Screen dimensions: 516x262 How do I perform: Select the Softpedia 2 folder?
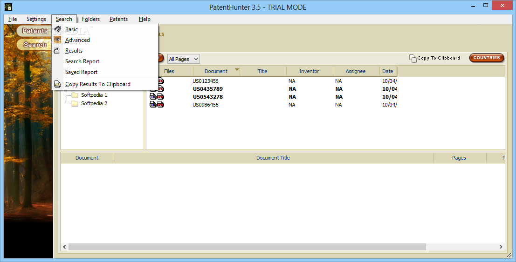[94, 104]
